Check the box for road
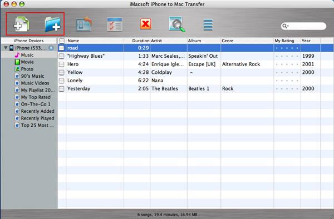Image resolution: width=334 pixels, height=219 pixels. click(61, 48)
